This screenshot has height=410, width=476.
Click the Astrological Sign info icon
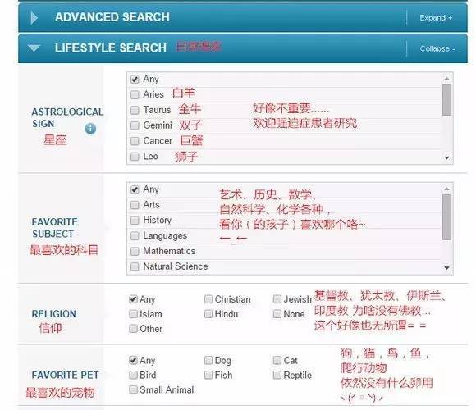(90, 129)
